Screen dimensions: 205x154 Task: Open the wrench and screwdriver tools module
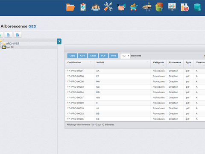point(108,7)
